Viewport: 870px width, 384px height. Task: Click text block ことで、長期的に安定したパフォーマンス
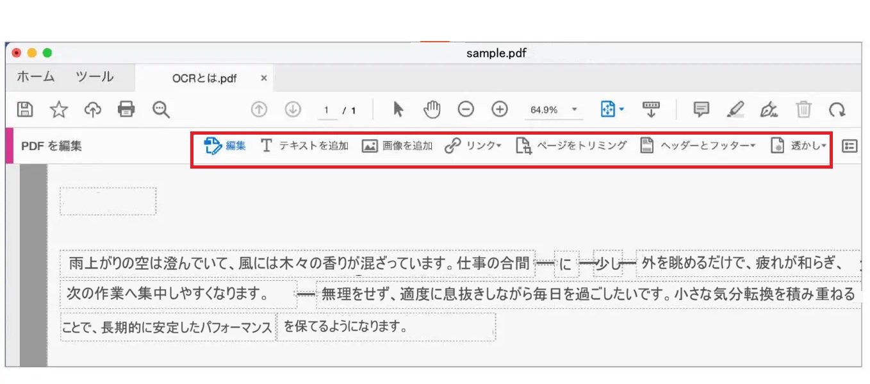click(x=168, y=327)
